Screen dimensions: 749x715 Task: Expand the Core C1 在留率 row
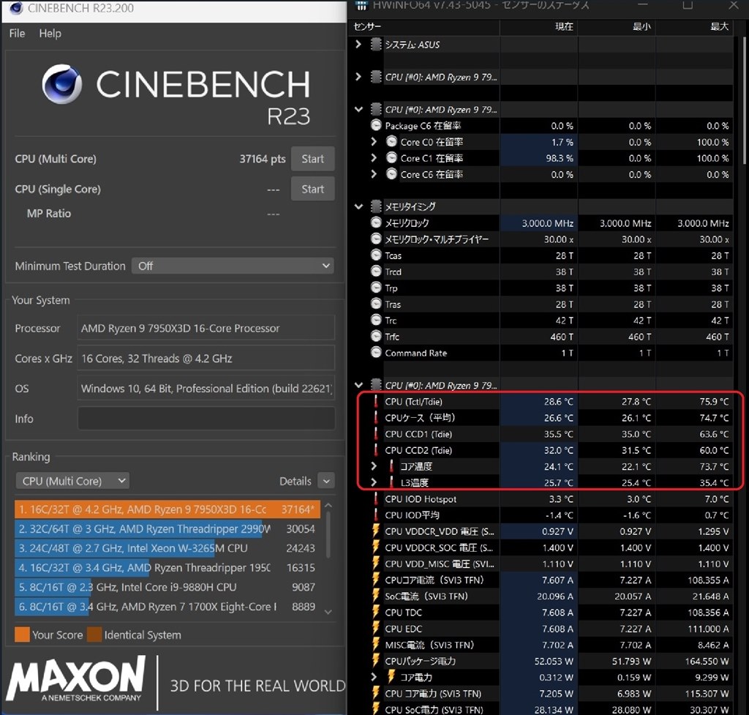click(x=374, y=158)
